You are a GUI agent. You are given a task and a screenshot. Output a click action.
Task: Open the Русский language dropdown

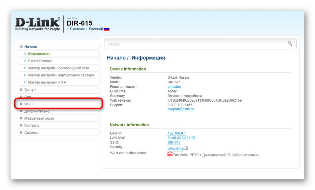coord(96,29)
